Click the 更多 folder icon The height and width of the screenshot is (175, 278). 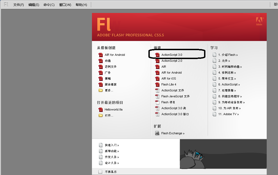101,90
